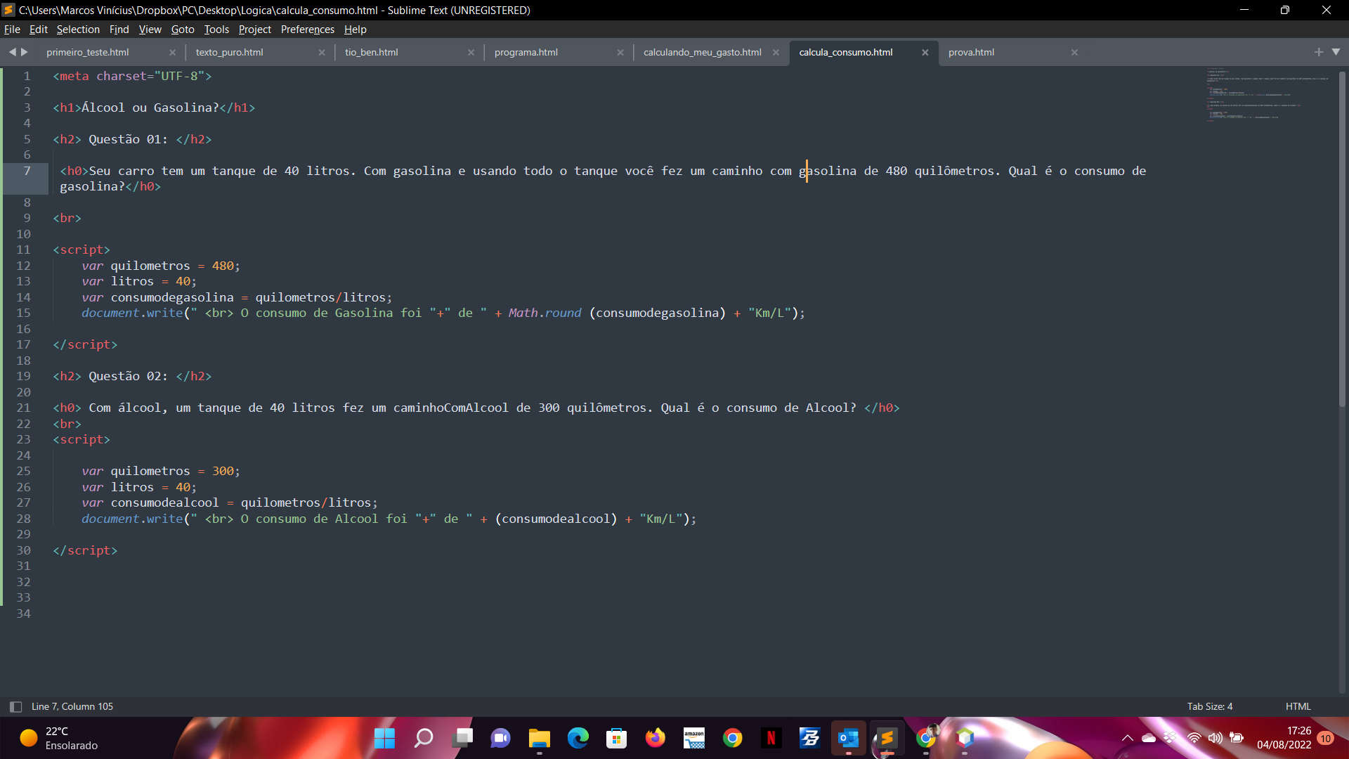The width and height of the screenshot is (1349, 759).
Task: Open taskbar Search
Action: [423, 738]
